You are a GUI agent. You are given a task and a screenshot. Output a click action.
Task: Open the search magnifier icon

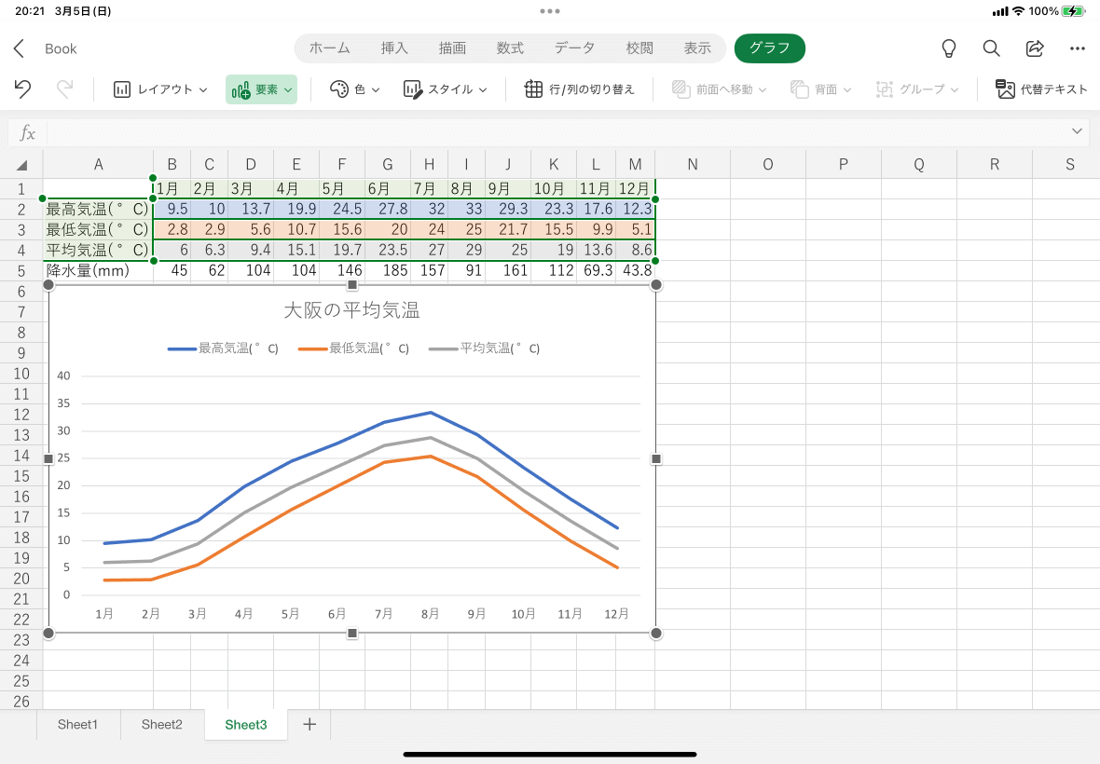pyautogui.click(x=992, y=48)
